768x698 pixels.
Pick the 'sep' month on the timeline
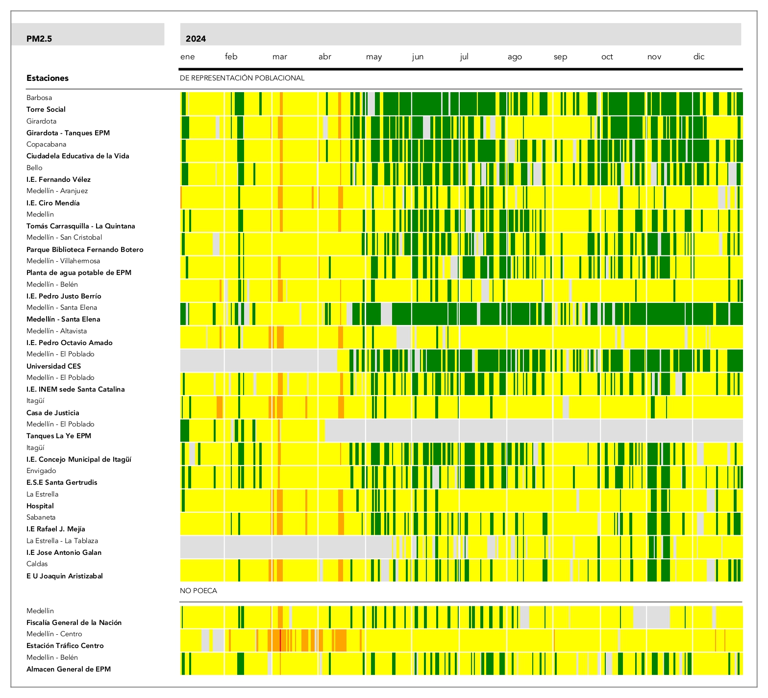(x=560, y=57)
